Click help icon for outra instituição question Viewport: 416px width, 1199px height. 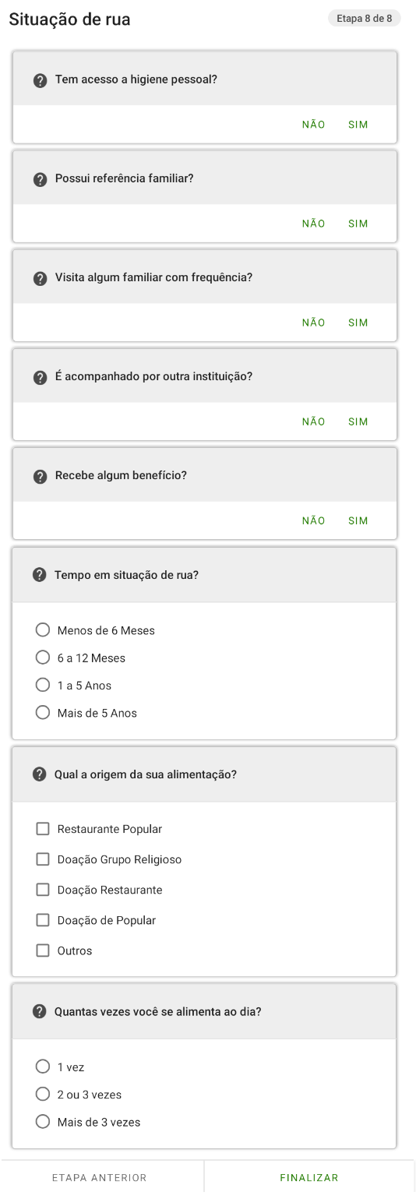41,377
